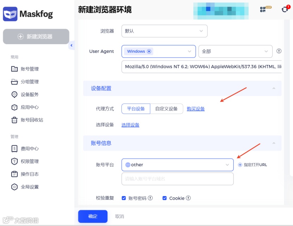Screen dimensions: 293x226
Task: Click the refresh icon with notification badge
Action: (x=285, y=9)
